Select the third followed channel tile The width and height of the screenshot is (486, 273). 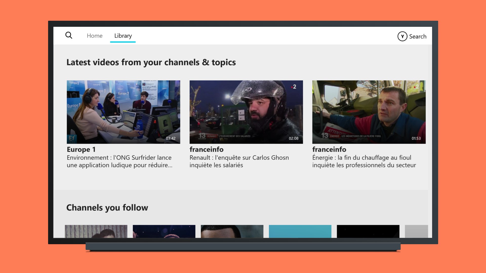click(x=232, y=231)
